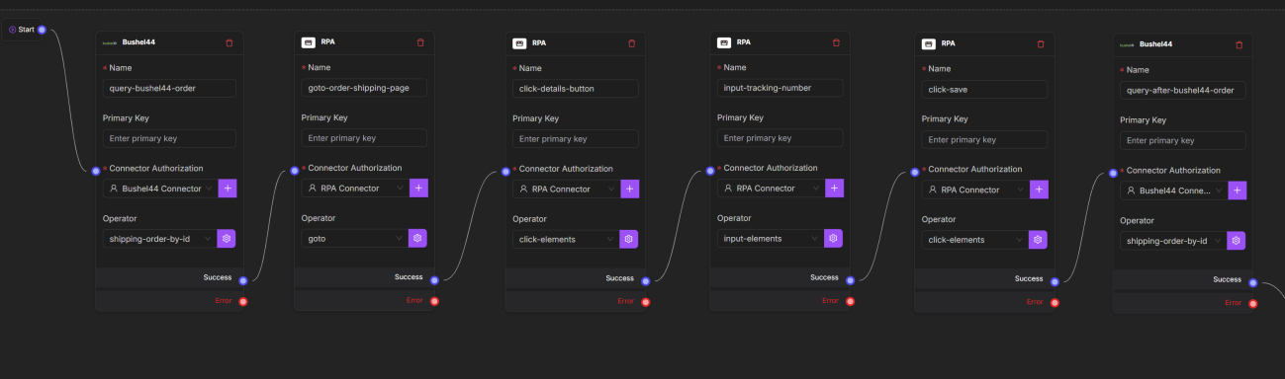1285x379 pixels.
Task: Click the Start node icon
Action: coord(13,30)
